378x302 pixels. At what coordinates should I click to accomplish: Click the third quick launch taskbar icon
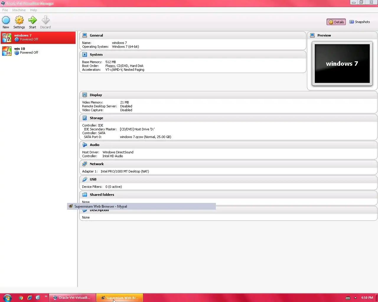(x=38, y=298)
